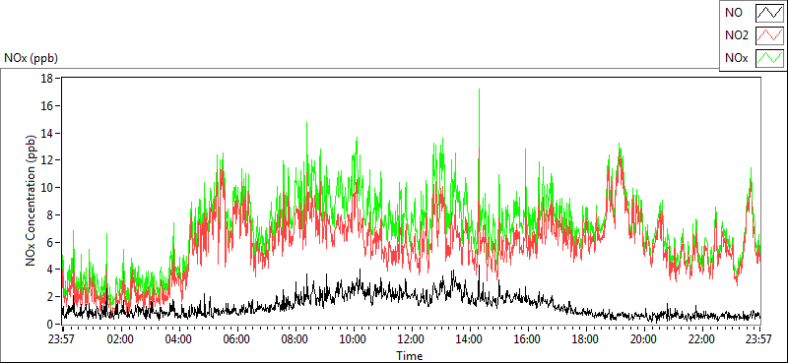Click the 06:00 time axis label

point(236,339)
